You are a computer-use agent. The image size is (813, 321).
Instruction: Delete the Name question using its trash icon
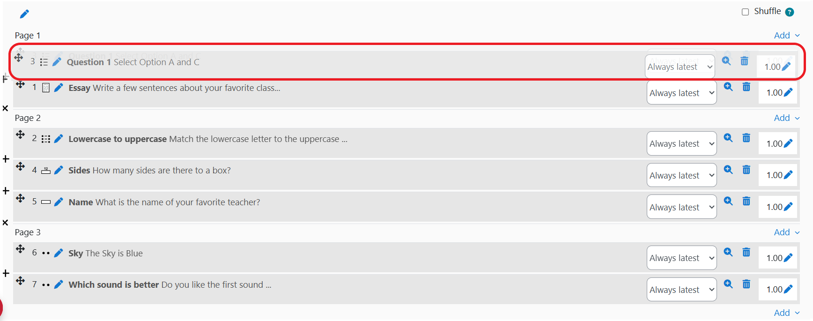click(746, 202)
